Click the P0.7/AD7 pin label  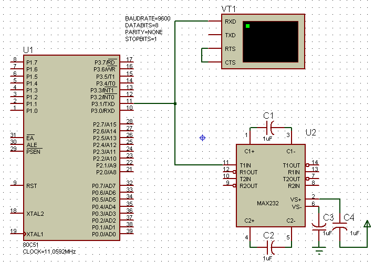point(104,186)
